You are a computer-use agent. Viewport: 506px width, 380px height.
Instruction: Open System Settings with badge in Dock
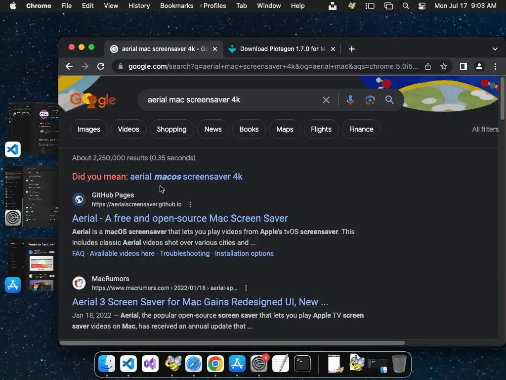[x=259, y=364]
